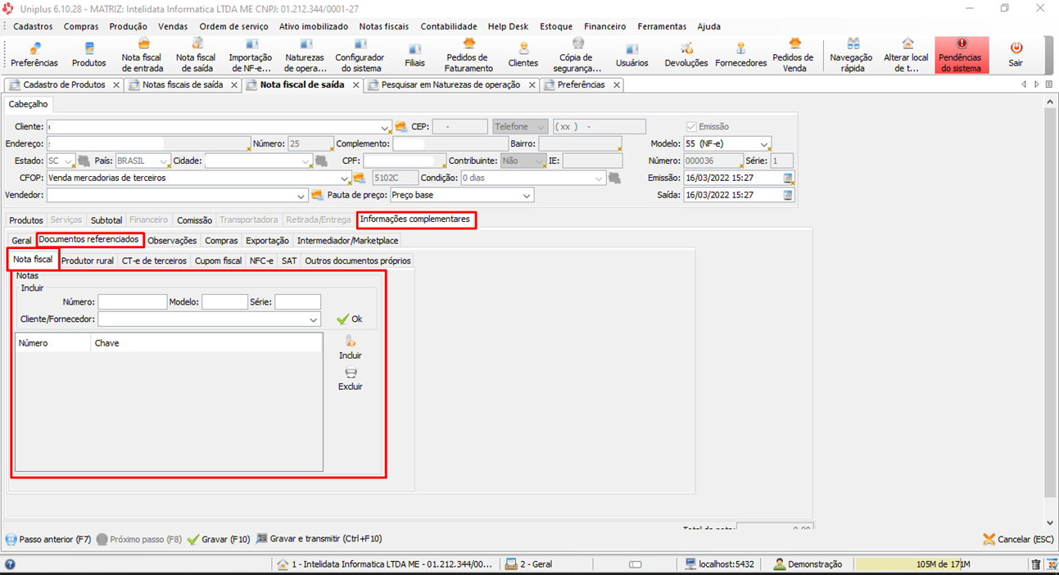Open Importação de NF-e toolbar icon
Image resolution: width=1059 pixels, height=575 pixels.
pyautogui.click(x=251, y=55)
